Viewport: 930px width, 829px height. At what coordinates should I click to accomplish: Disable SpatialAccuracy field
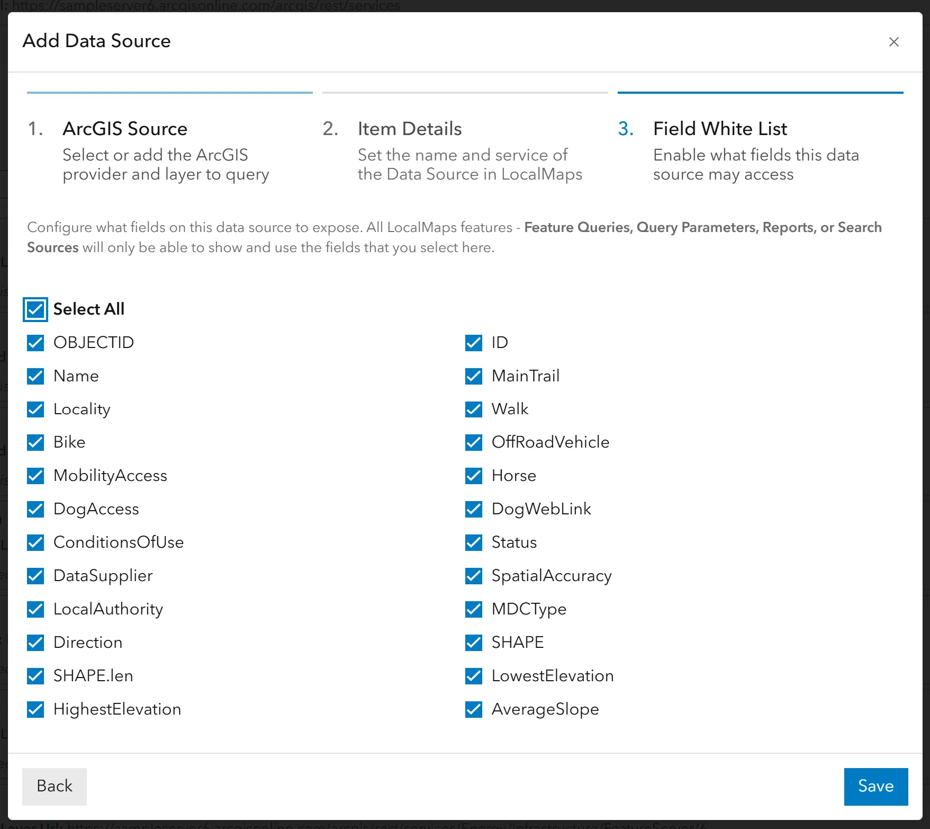pos(474,576)
